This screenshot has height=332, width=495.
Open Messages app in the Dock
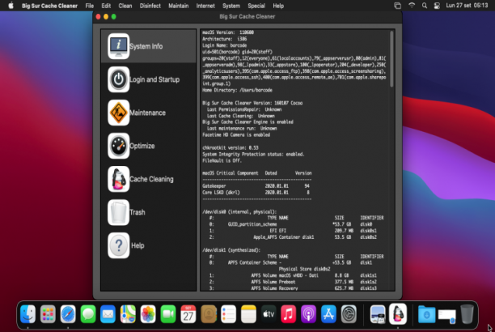click(88, 314)
